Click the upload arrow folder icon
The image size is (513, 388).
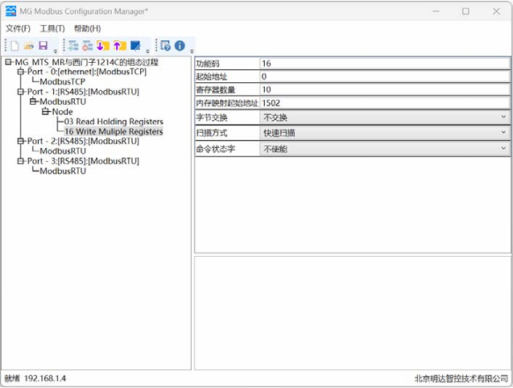click(119, 46)
